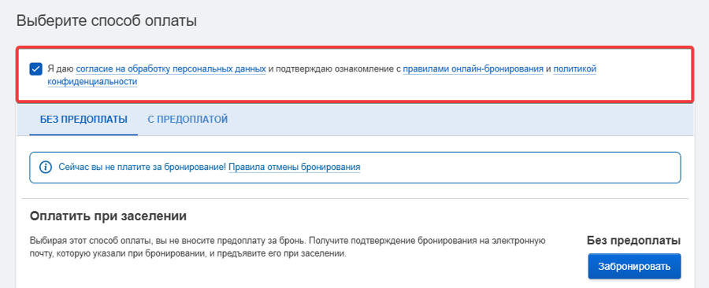
Task: Click the paragraph describing payment at check-in
Action: (x=288, y=247)
